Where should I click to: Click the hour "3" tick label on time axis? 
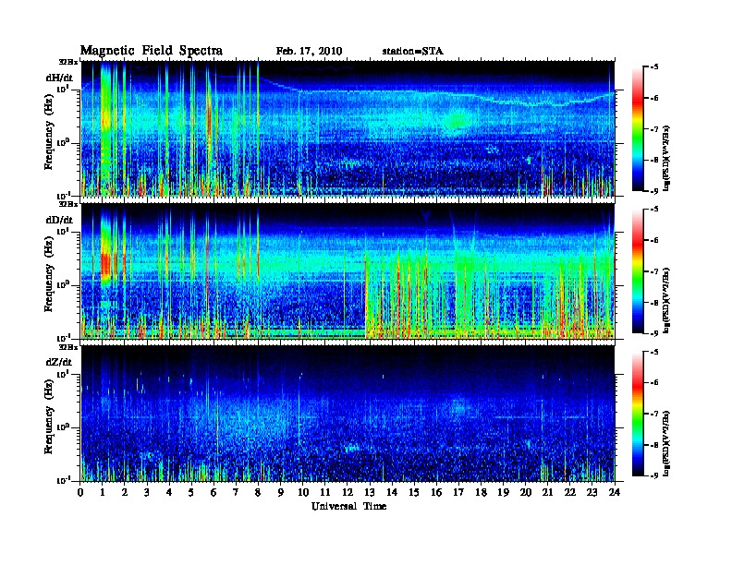pos(147,493)
